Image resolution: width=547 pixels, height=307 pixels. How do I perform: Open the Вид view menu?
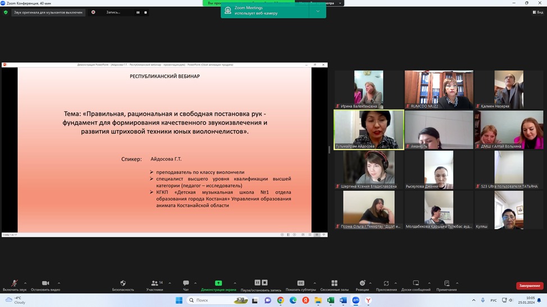537,12
